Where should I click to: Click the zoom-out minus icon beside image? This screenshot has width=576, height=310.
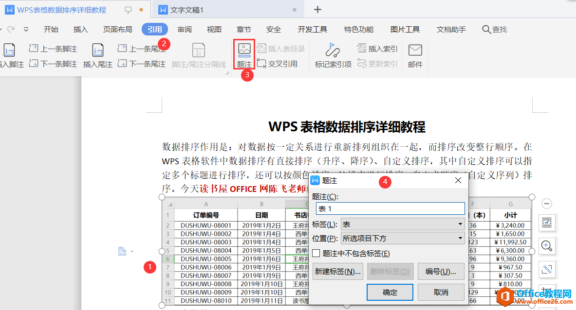pos(547,204)
